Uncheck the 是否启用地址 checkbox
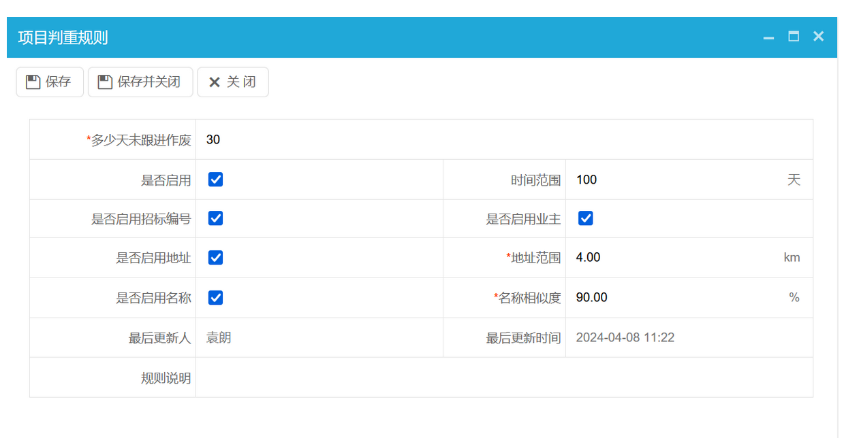This screenshot has height=438, width=844. click(215, 258)
